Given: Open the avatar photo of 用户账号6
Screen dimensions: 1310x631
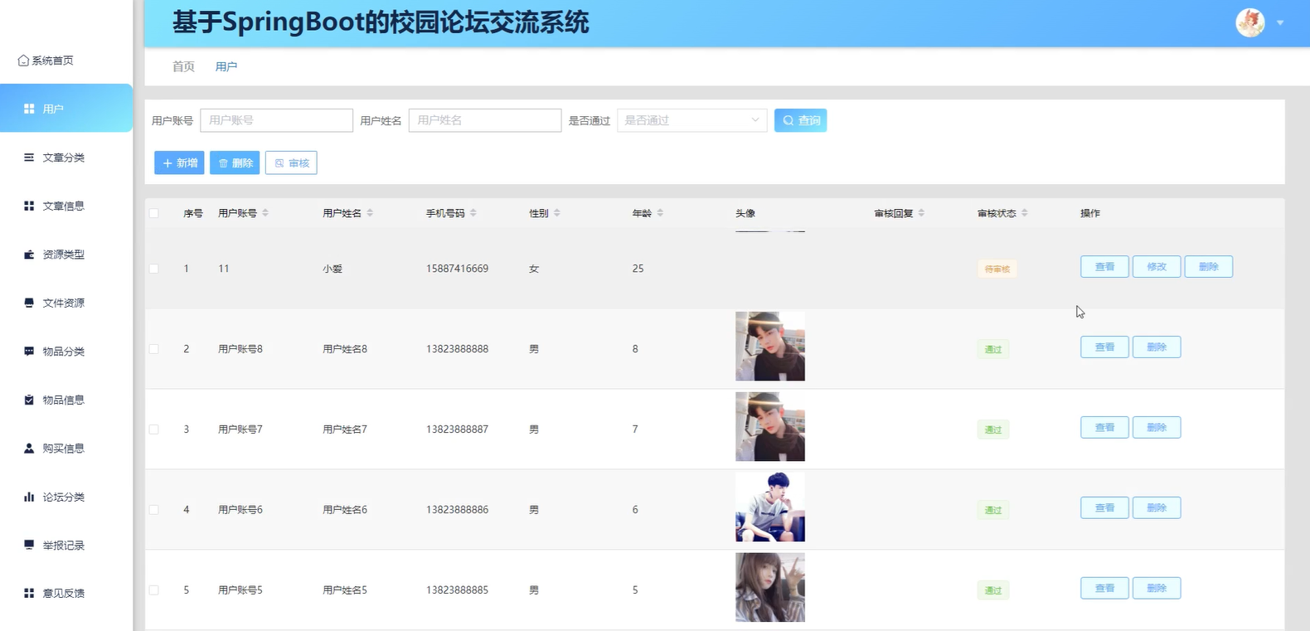Looking at the screenshot, I should click(770, 507).
